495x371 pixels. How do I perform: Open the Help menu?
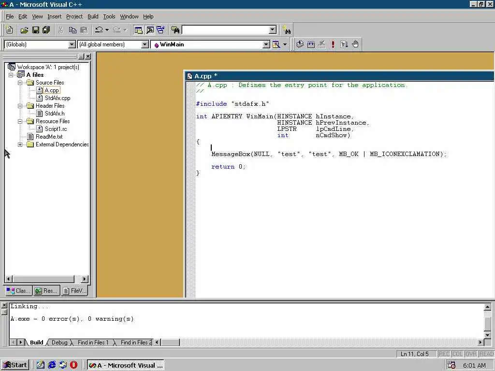[x=148, y=16]
